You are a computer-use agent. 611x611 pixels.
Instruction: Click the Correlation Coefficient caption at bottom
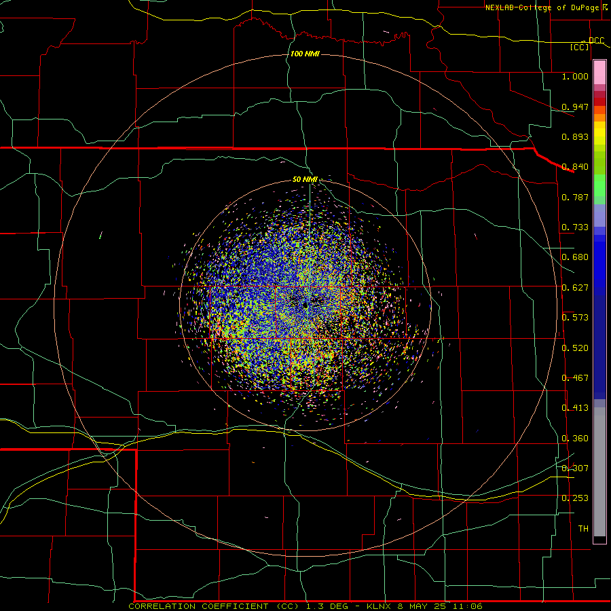click(x=305, y=606)
